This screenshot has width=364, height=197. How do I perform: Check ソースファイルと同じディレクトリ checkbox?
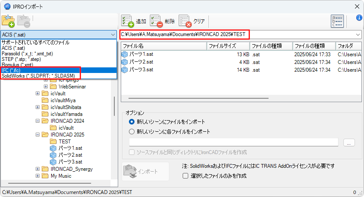[132, 152]
